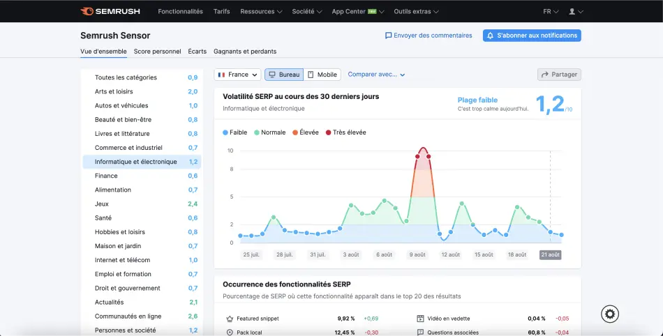Switch to Écarts tab

coord(198,52)
